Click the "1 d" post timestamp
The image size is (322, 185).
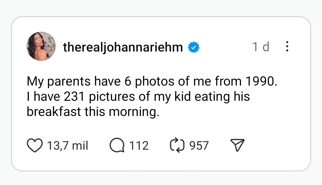[260, 47]
